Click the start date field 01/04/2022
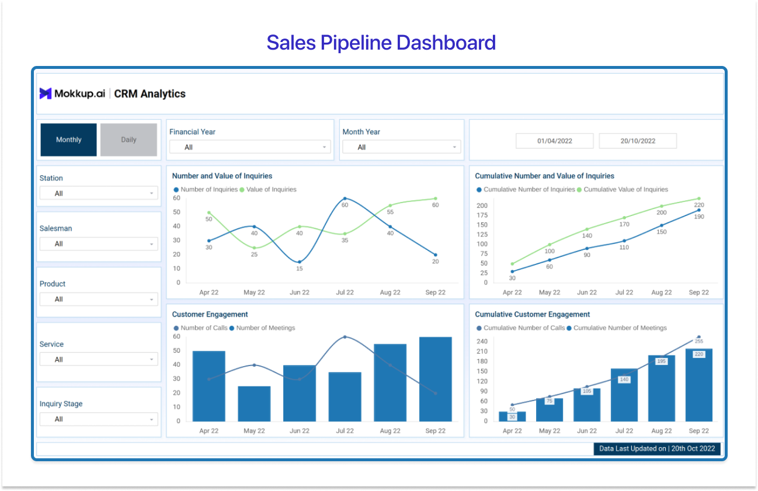The width and height of the screenshot is (758, 491). point(554,141)
